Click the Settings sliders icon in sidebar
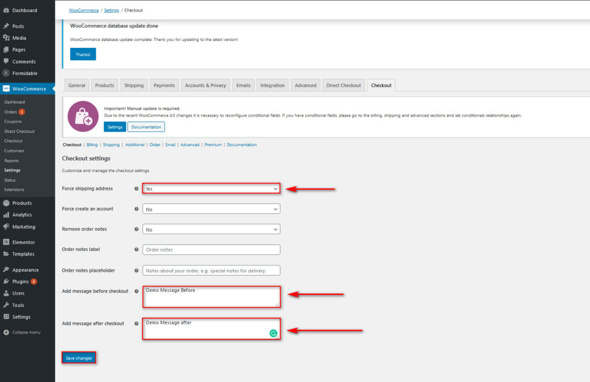 [6, 316]
